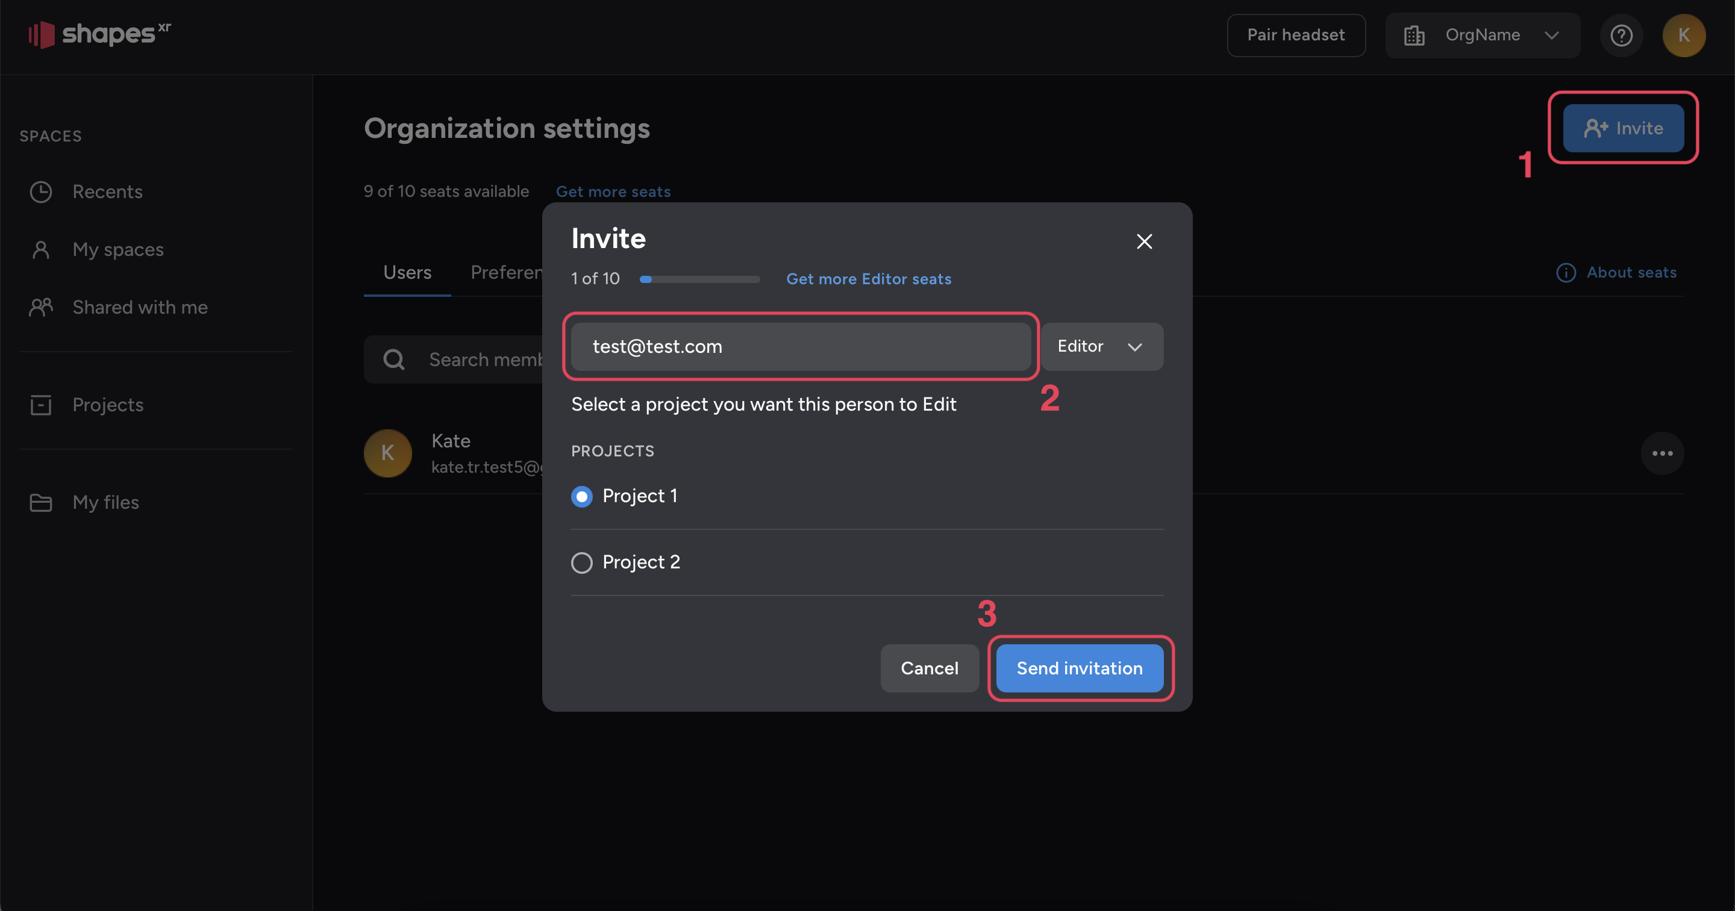The image size is (1735, 911).
Task: Open My files folder in sidebar
Action: pyautogui.click(x=105, y=502)
